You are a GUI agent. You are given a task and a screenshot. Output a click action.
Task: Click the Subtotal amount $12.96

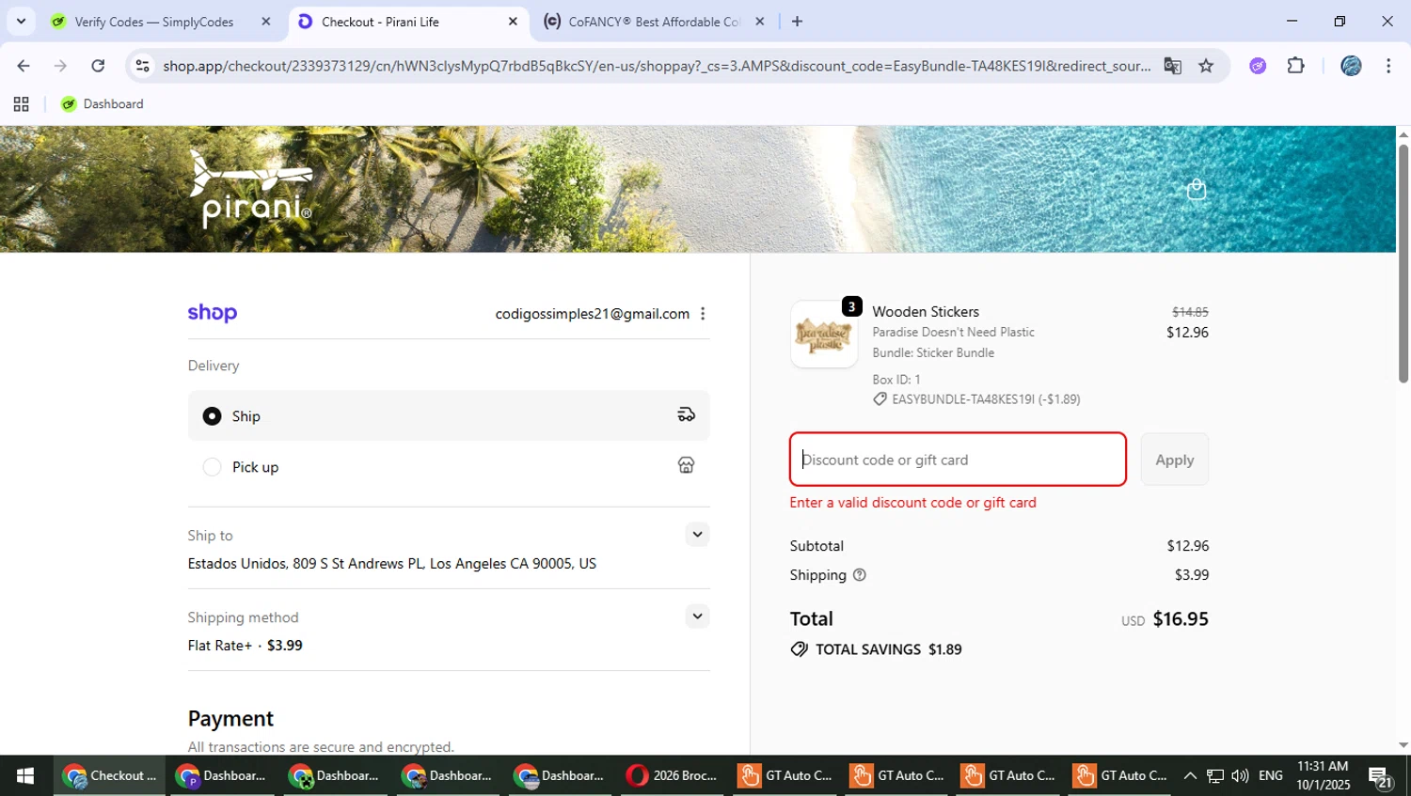tap(1188, 546)
